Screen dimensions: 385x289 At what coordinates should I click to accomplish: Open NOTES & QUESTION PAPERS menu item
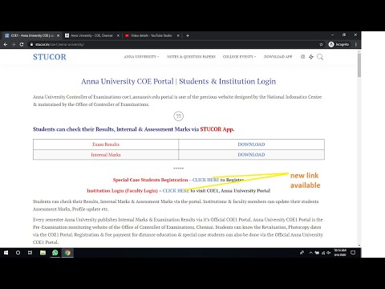click(x=191, y=57)
